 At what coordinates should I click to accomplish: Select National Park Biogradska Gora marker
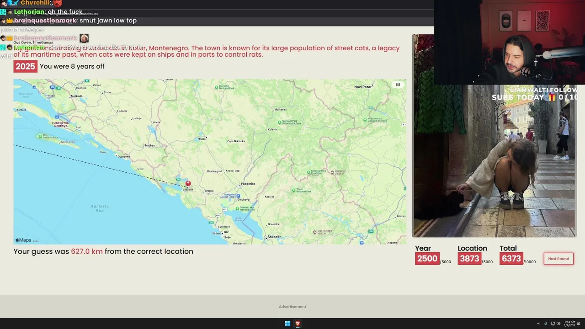(x=280, y=122)
